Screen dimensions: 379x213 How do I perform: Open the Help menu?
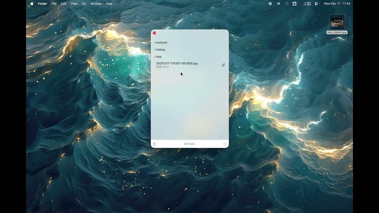(109, 4)
